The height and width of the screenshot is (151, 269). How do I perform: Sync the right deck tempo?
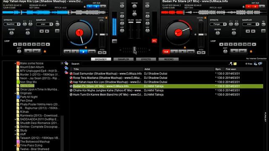pyautogui.click(x=190, y=52)
